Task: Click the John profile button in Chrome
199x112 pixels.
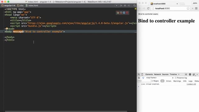Action: coord(195,3)
